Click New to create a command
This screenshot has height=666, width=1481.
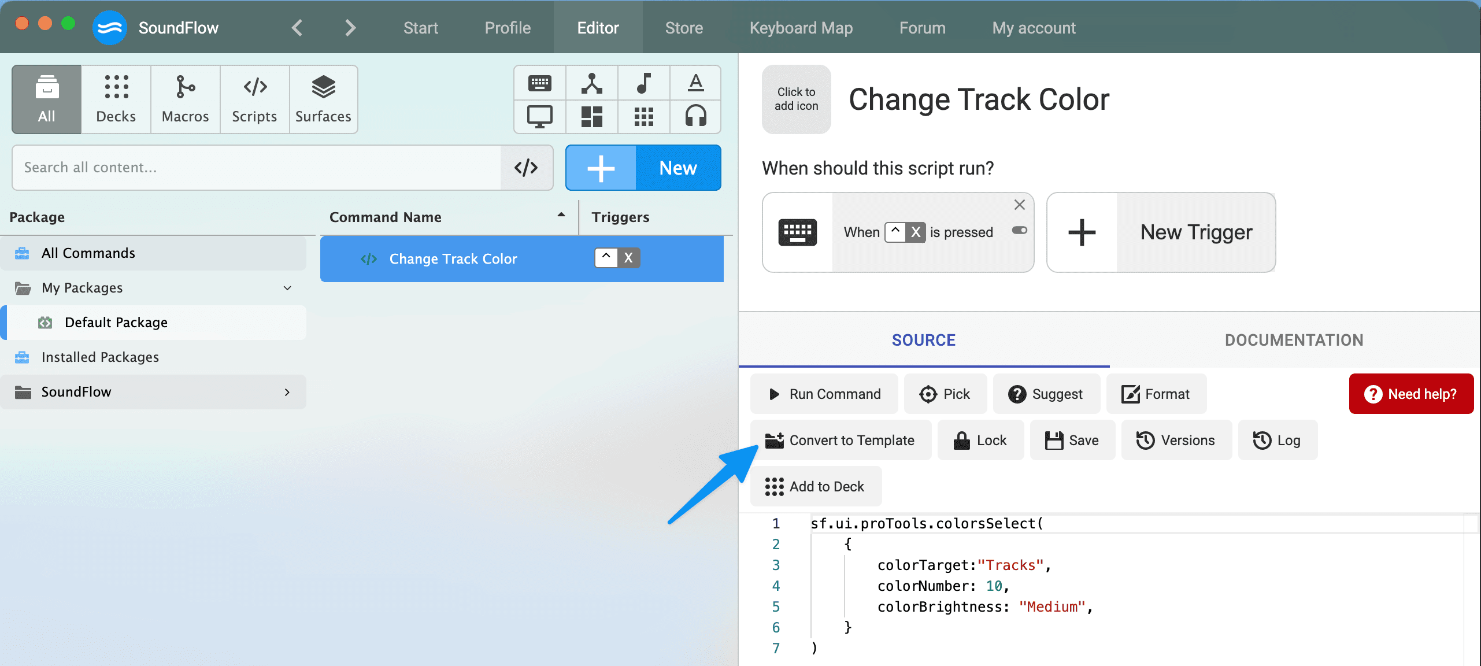click(x=678, y=168)
